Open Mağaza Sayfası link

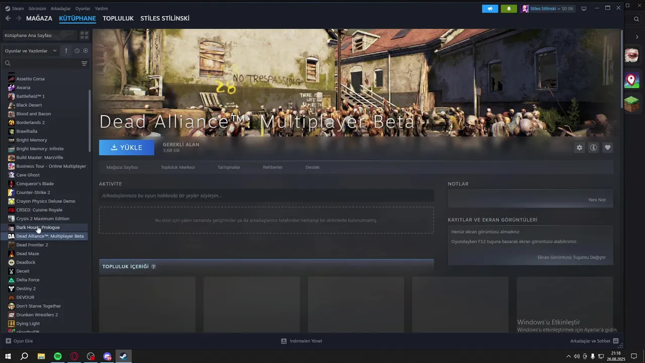coord(122,167)
